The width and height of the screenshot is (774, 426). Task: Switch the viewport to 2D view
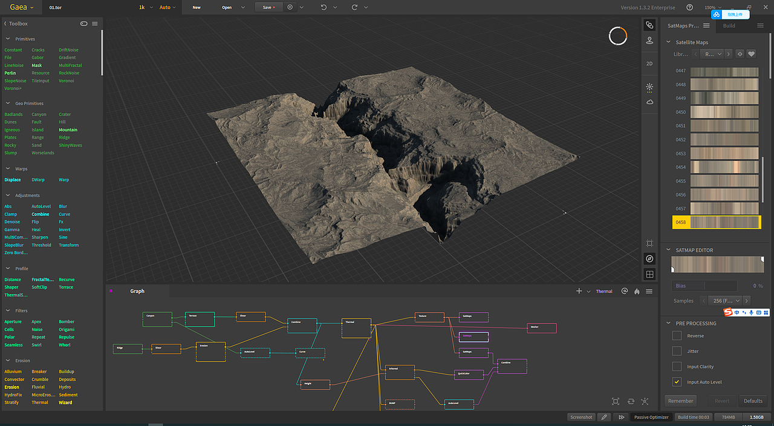[649, 64]
